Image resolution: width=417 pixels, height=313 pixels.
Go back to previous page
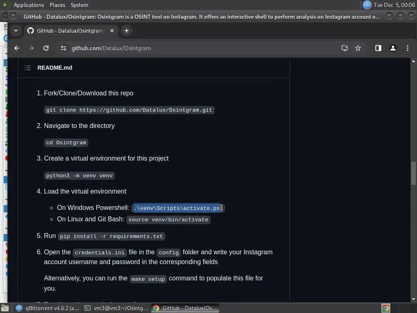tap(17, 48)
